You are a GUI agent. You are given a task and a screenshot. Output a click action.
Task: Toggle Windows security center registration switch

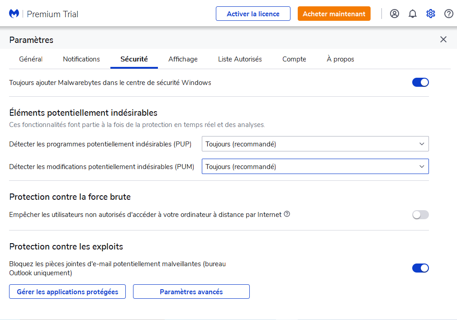tap(420, 82)
